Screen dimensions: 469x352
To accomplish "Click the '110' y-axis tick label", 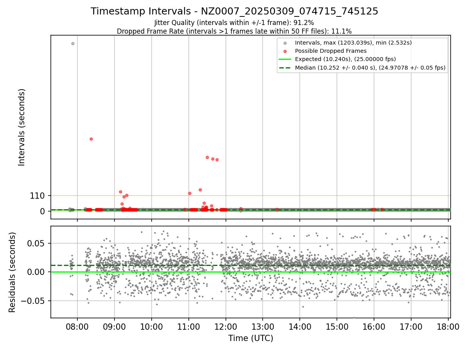I will (38, 196).
